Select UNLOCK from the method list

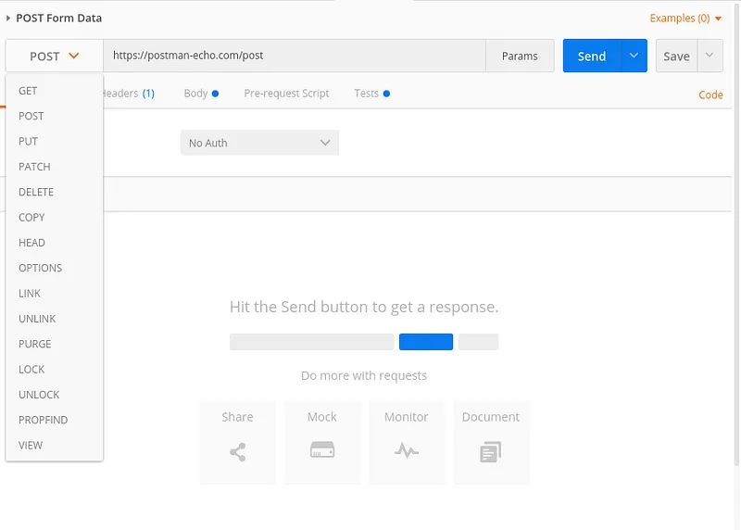tap(55, 395)
